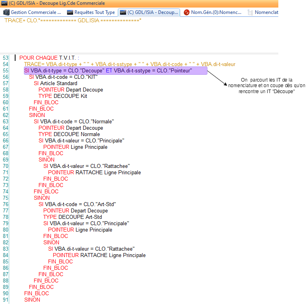Click the Nomenclat document tab icon

pyautogui.click(x=250, y=12)
